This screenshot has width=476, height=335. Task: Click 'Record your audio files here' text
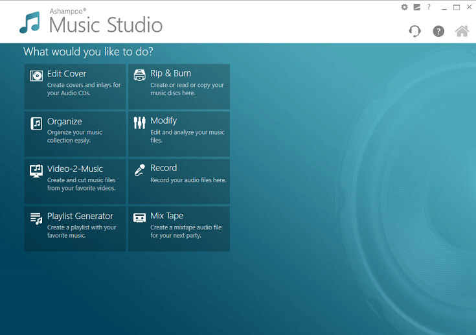coord(188,180)
